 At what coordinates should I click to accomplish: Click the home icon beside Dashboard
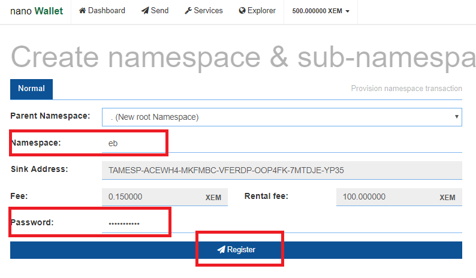coord(83,11)
